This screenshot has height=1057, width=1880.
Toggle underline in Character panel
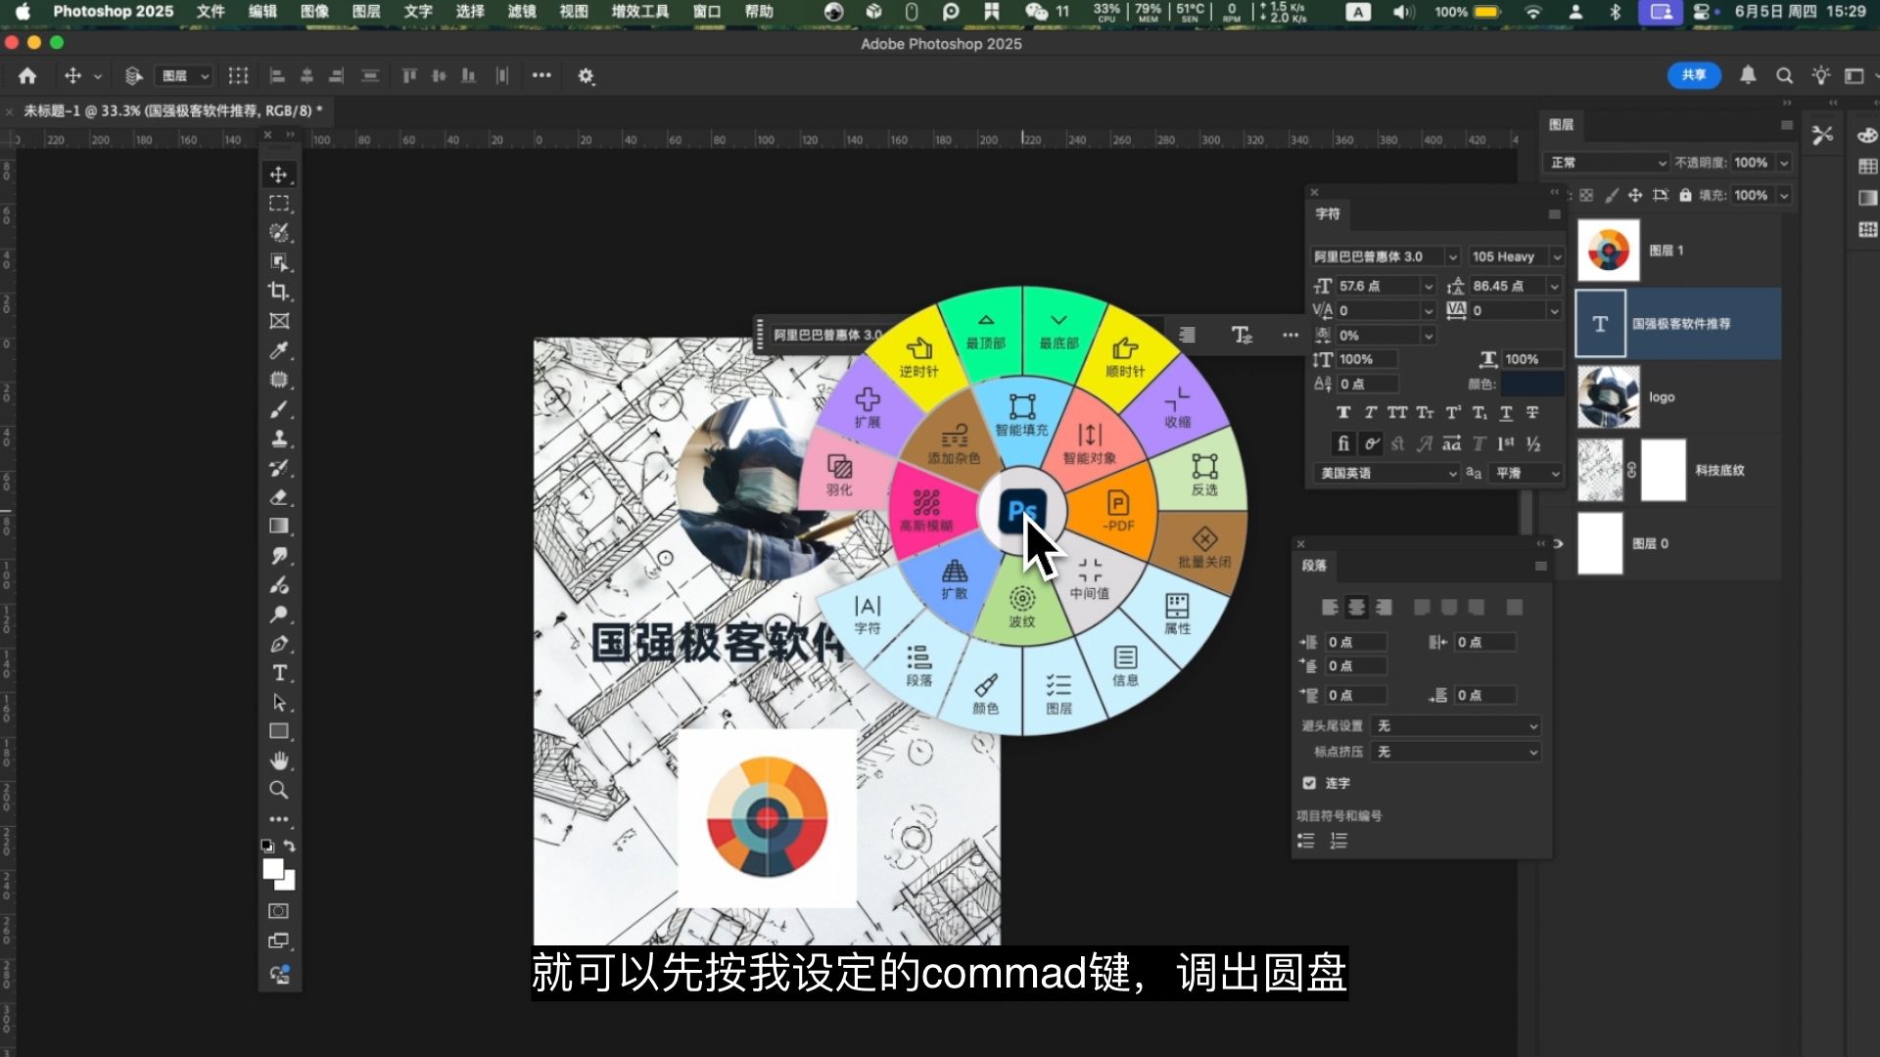(1506, 413)
